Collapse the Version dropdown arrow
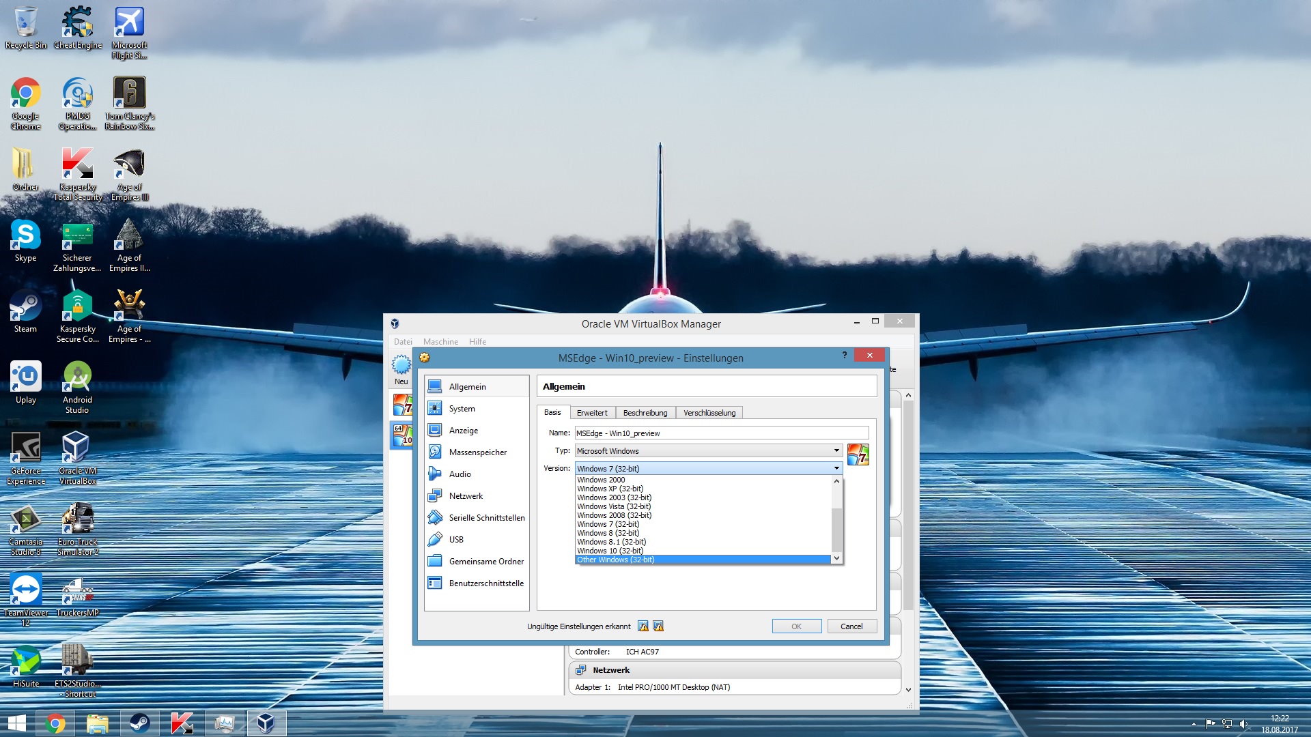This screenshot has width=1311, height=737. (836, 469)
